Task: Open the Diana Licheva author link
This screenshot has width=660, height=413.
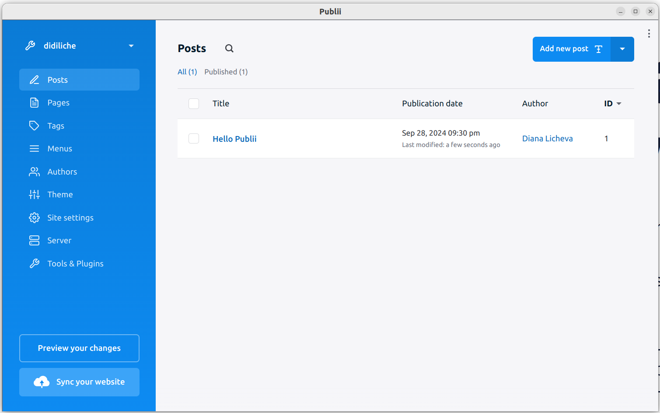Action: 547,139
